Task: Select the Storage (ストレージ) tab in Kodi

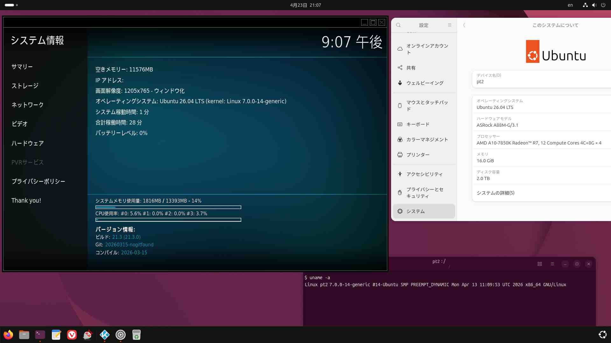Action: pyautogui.click(x=25, y=86)
